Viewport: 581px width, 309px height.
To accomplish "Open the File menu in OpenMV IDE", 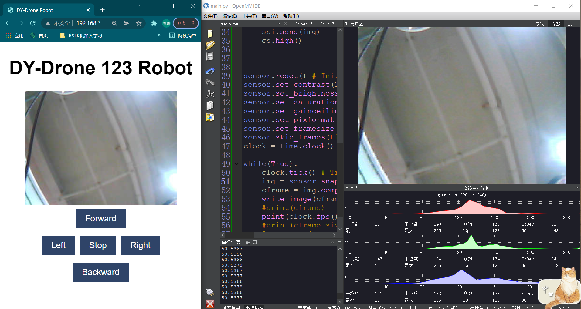I will click(210, 16).
